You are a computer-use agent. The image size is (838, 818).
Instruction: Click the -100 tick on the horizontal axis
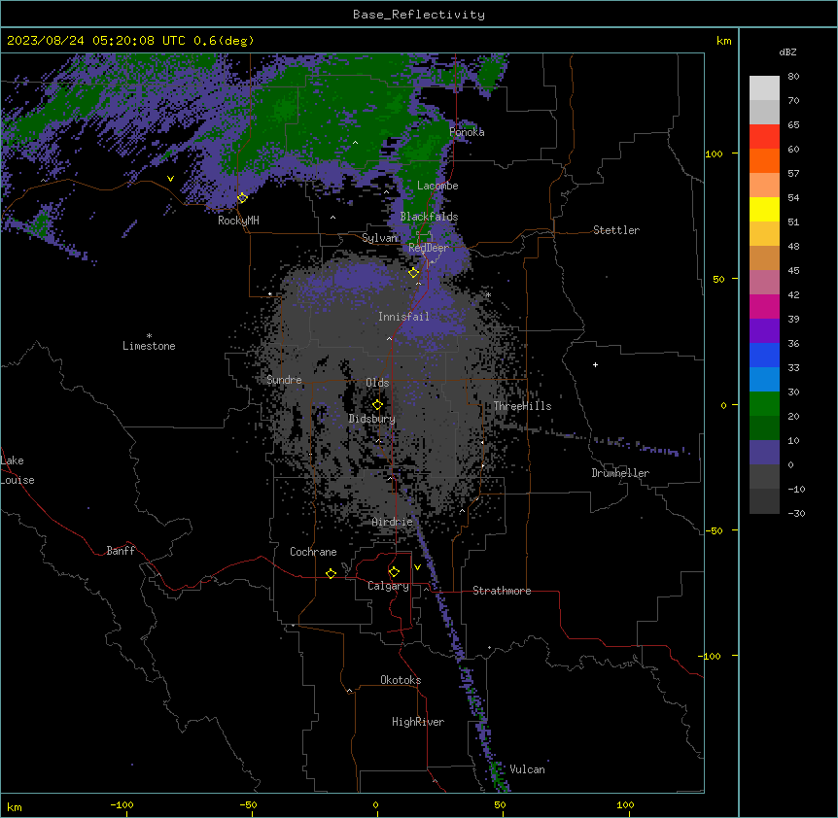(122, 804)
